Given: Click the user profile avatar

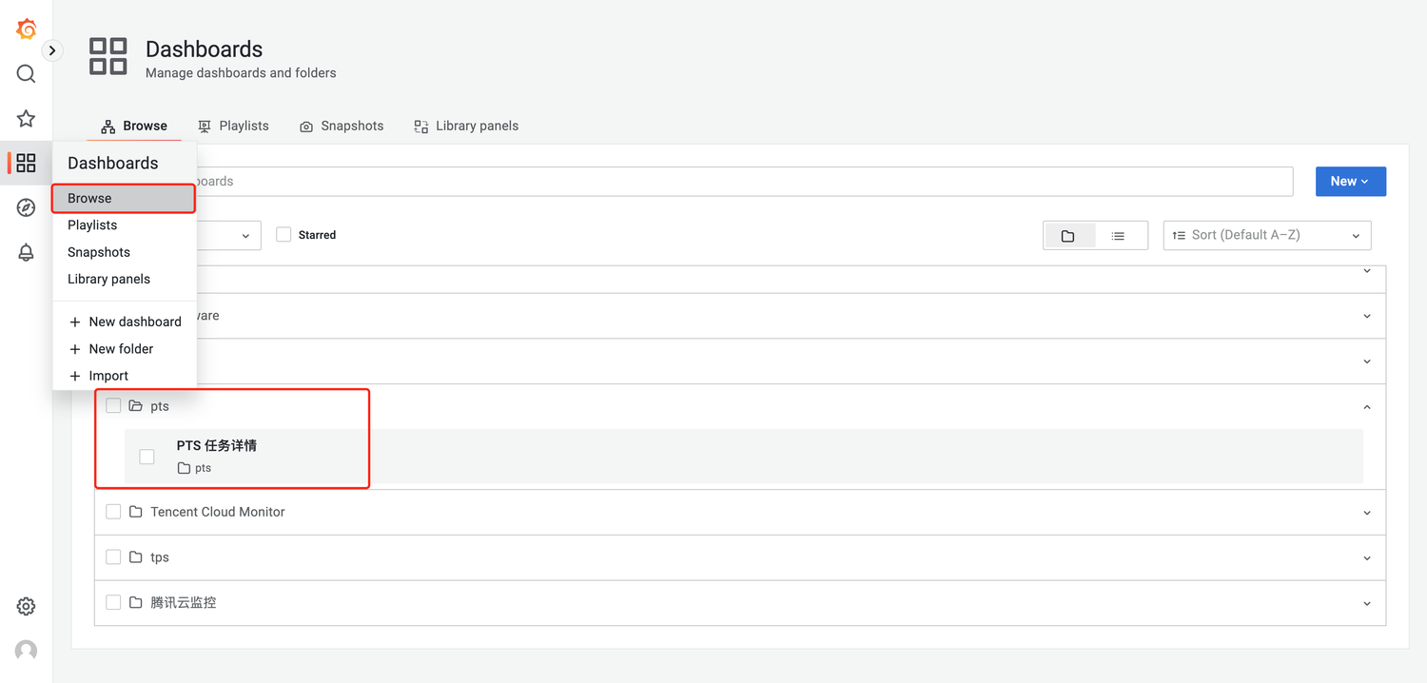Looking at the screenshot, I should tap(27, 651).
